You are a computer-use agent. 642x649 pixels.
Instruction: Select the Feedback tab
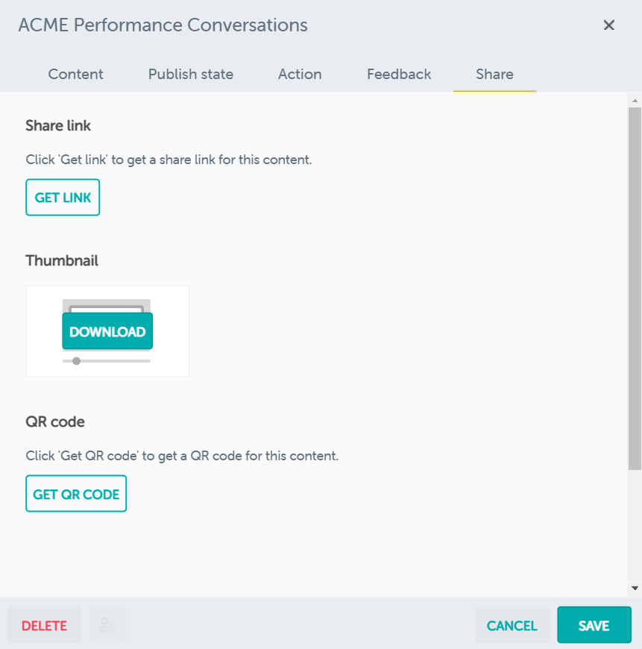point(399,75)
